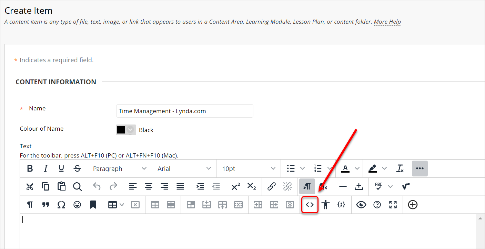Screen dimensions: 485x249
Task: Expand the table menu arrow
Action: tap(122, 205)
